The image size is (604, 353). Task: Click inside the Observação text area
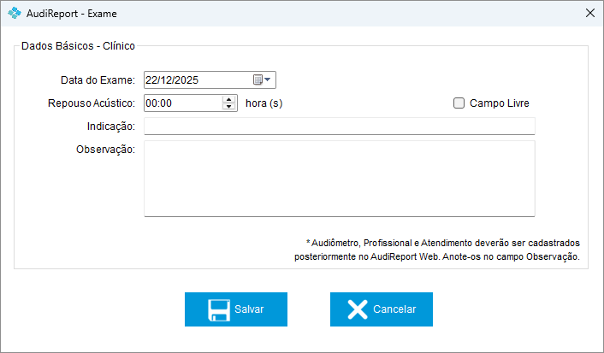coord(340,179)
